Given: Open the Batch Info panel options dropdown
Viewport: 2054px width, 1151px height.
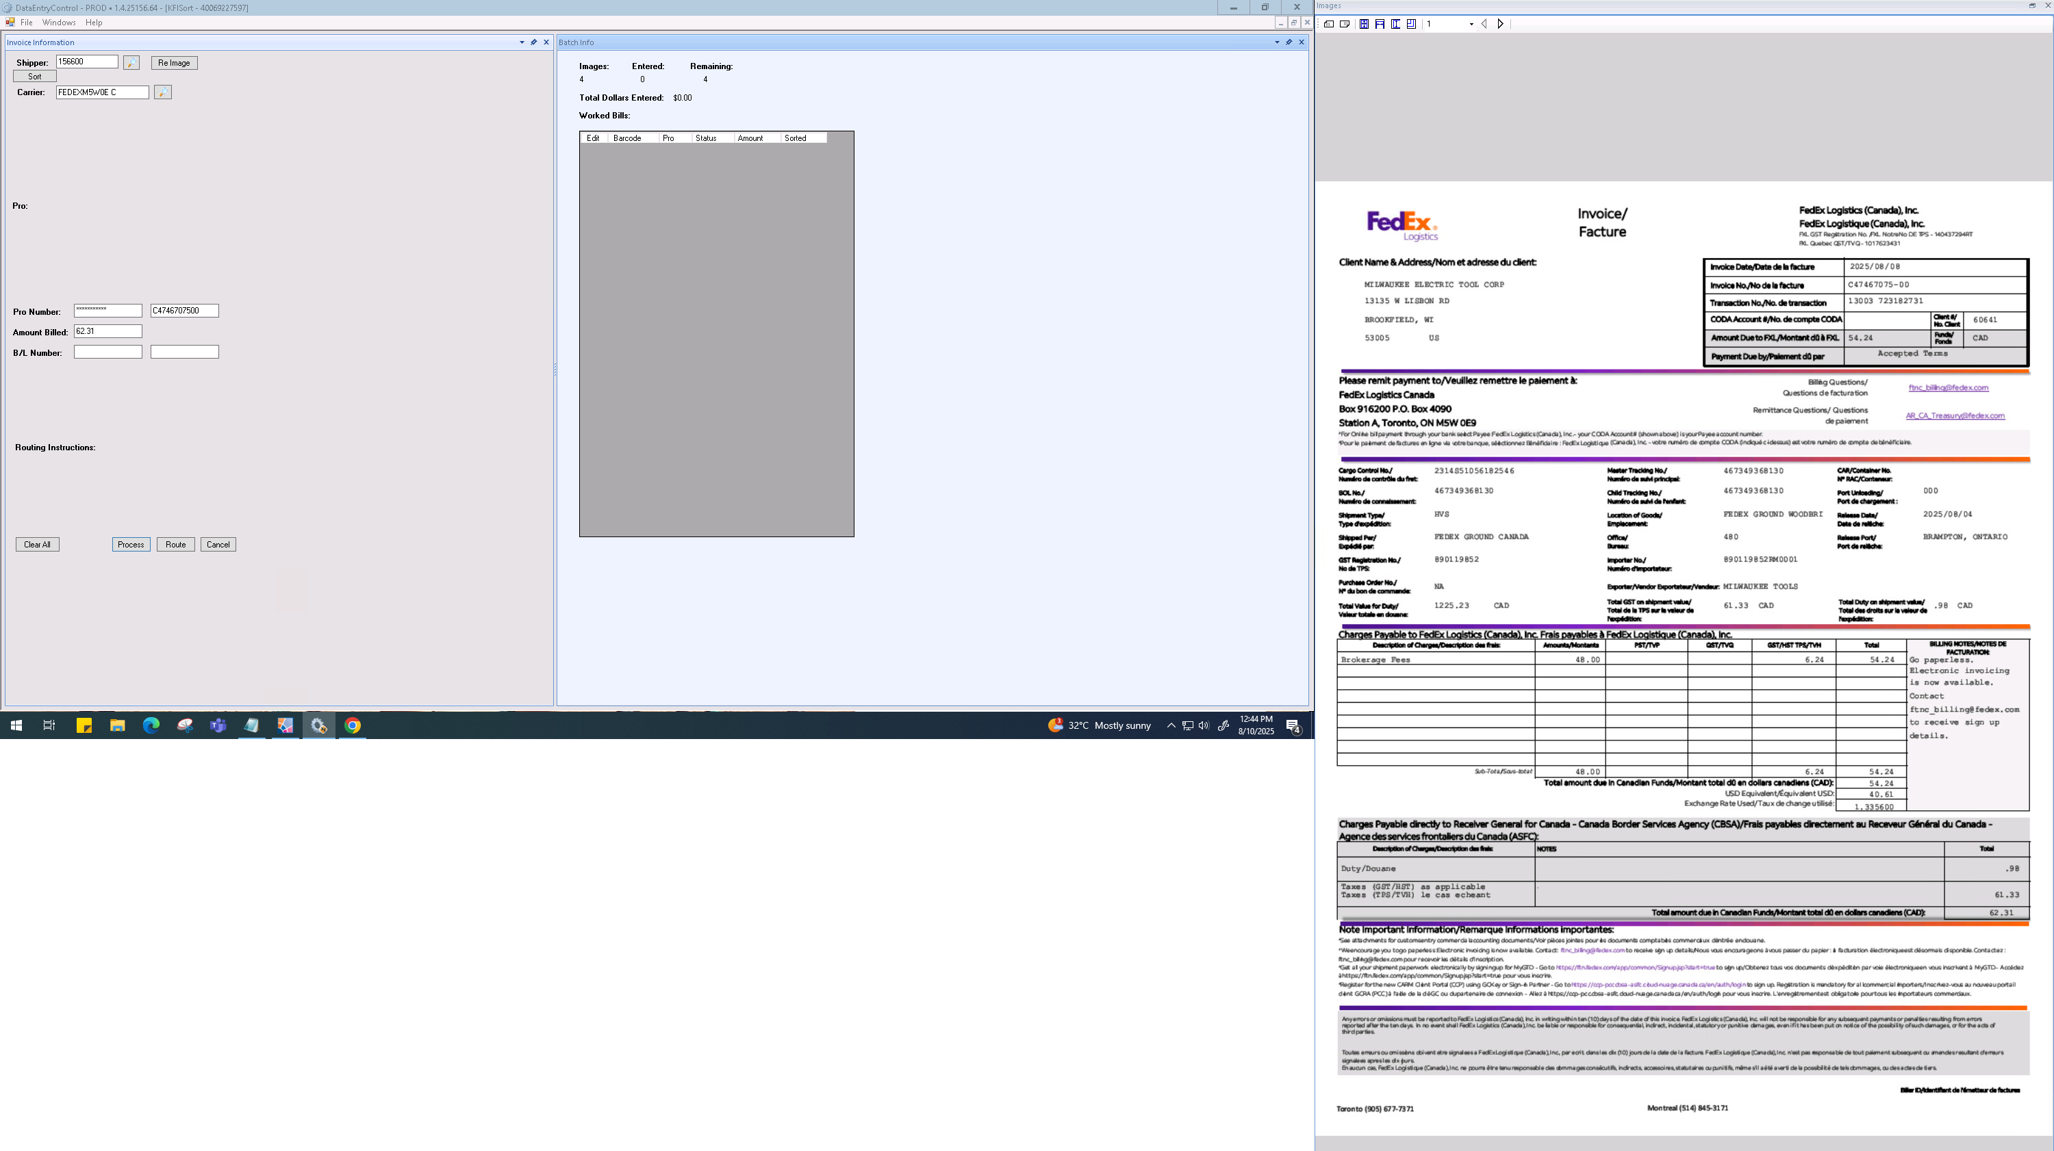Looking at the screenshot, I should coord(1277,42).
